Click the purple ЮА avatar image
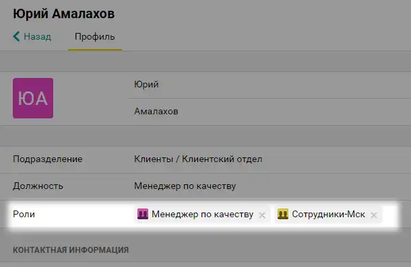Screen dimensions: 411x267 point(33,98)
